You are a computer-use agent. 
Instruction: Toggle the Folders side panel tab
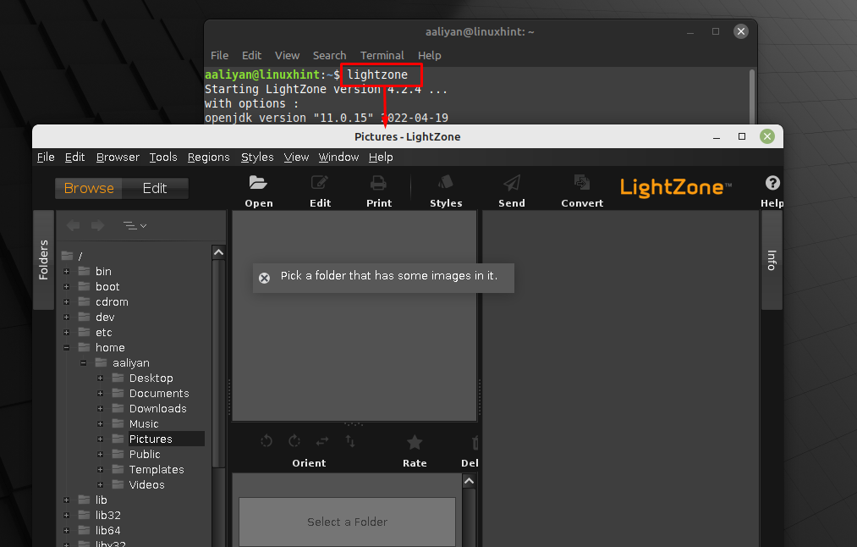click(44, 260)
